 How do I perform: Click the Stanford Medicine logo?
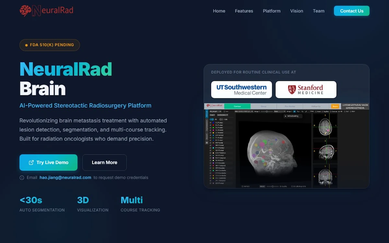tap(306, 89)
